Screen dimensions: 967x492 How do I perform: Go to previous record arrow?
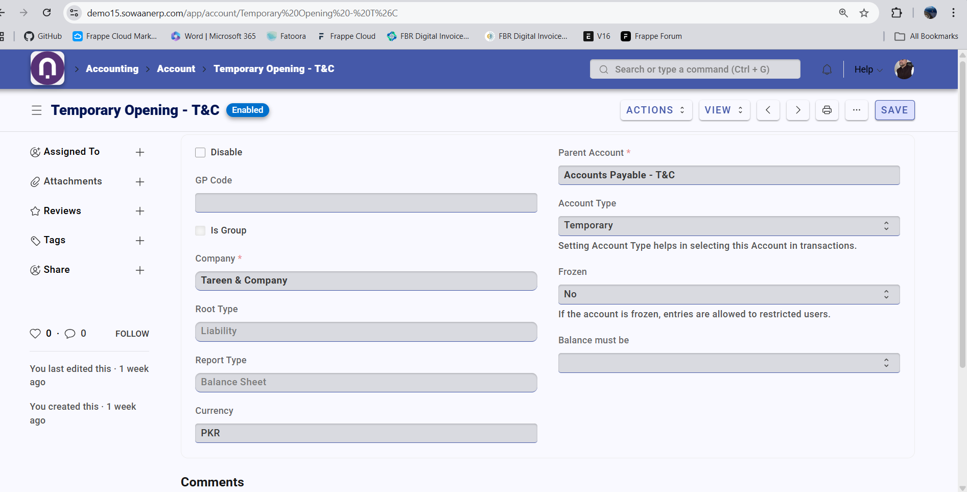pyautogui.click(x=768, y=110)
